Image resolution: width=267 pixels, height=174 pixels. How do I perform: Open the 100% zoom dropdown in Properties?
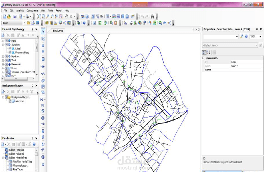point(260,37)
